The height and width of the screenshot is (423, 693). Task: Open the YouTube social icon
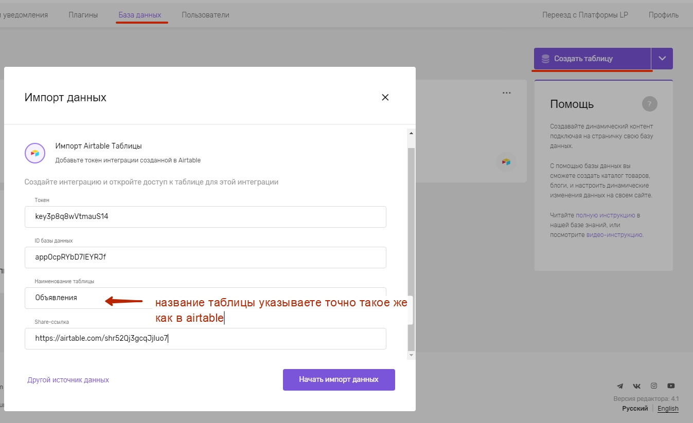[x=671, y=386]
